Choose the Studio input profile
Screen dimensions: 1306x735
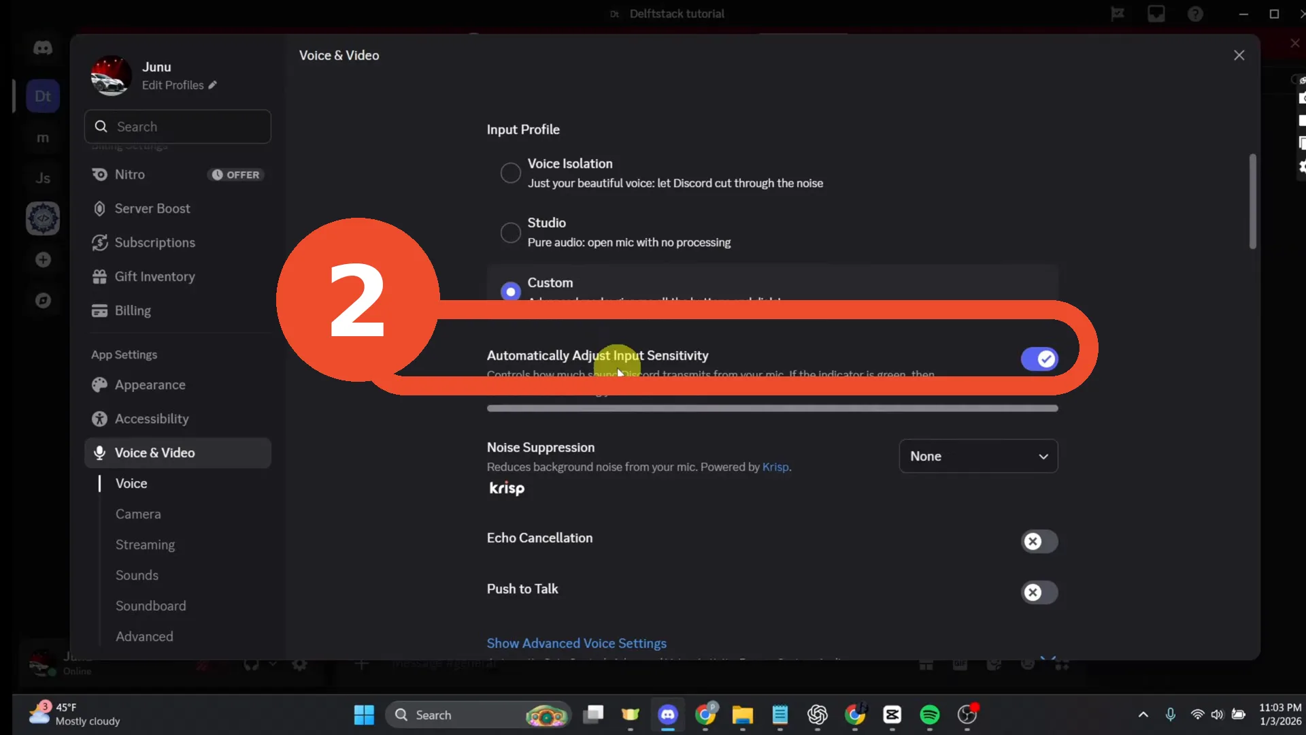point(510,232)
